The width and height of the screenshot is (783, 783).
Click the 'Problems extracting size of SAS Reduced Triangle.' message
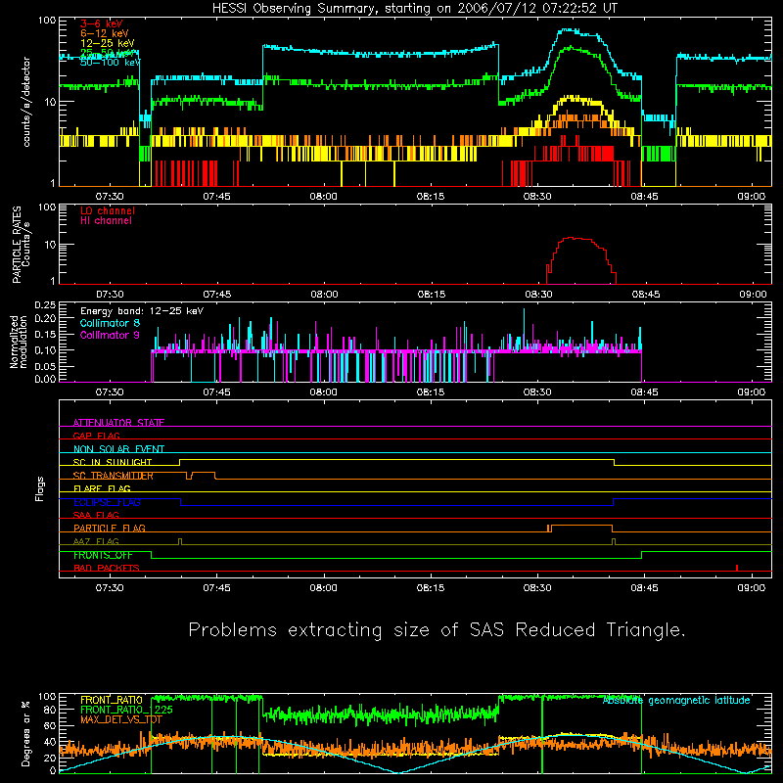point(437,630)
